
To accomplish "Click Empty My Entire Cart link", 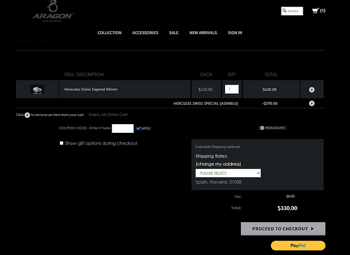I will [108, 114].
